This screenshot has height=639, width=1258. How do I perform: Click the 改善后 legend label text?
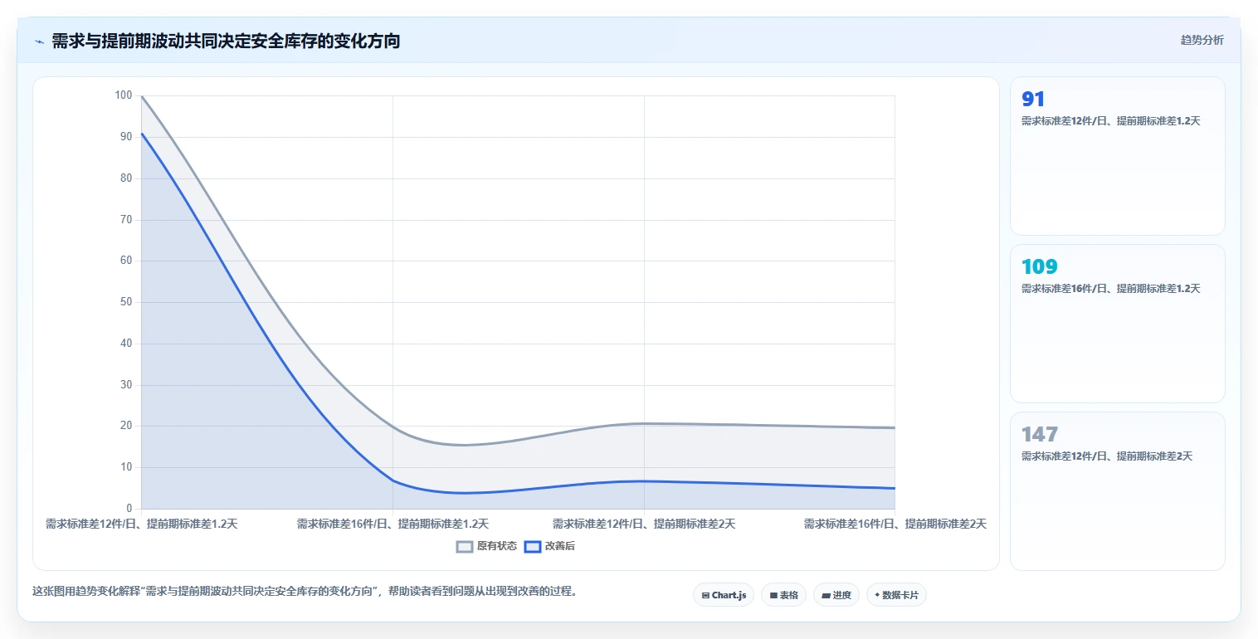[559, 546]
